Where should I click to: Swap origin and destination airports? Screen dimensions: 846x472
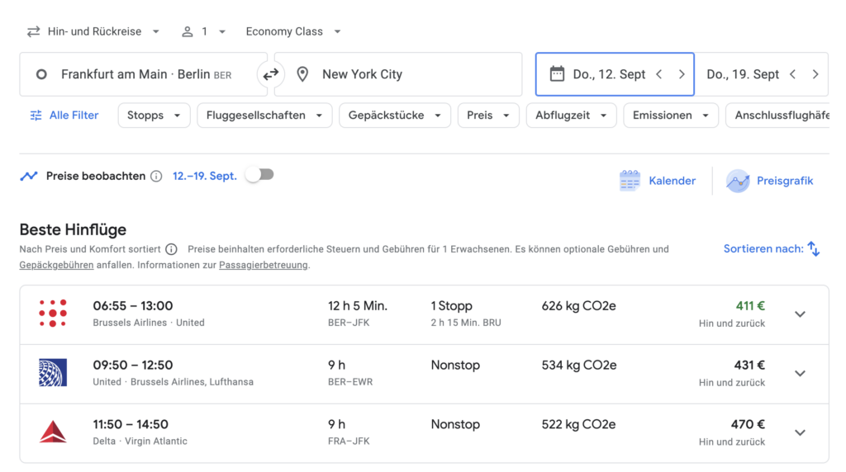[x=271, y=74]
